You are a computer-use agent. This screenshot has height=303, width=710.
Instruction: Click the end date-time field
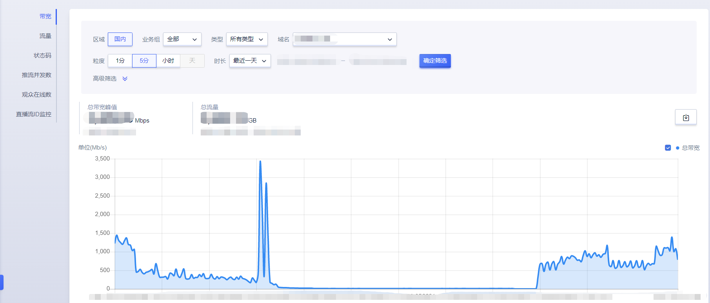(x=378, y=61)
